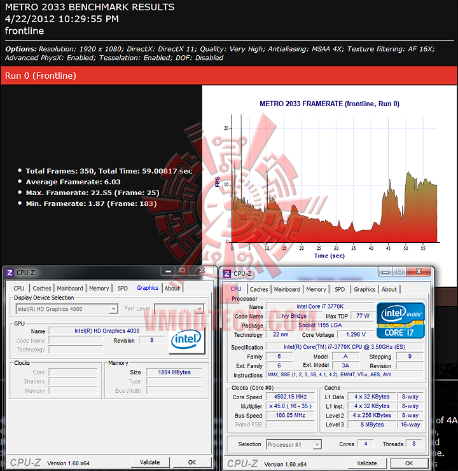This screenshot has height=471, width=458.
Task: Click the Metro 2033 framerate chart title
Action: coord(330,104)
